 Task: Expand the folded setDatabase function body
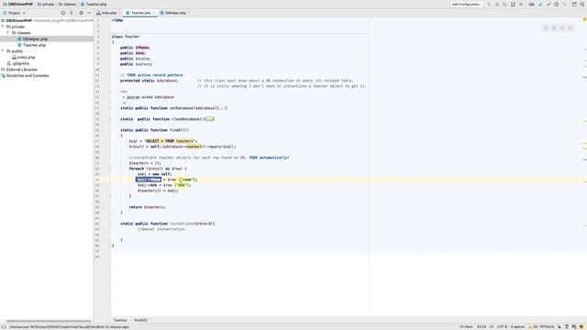(222, 108)
